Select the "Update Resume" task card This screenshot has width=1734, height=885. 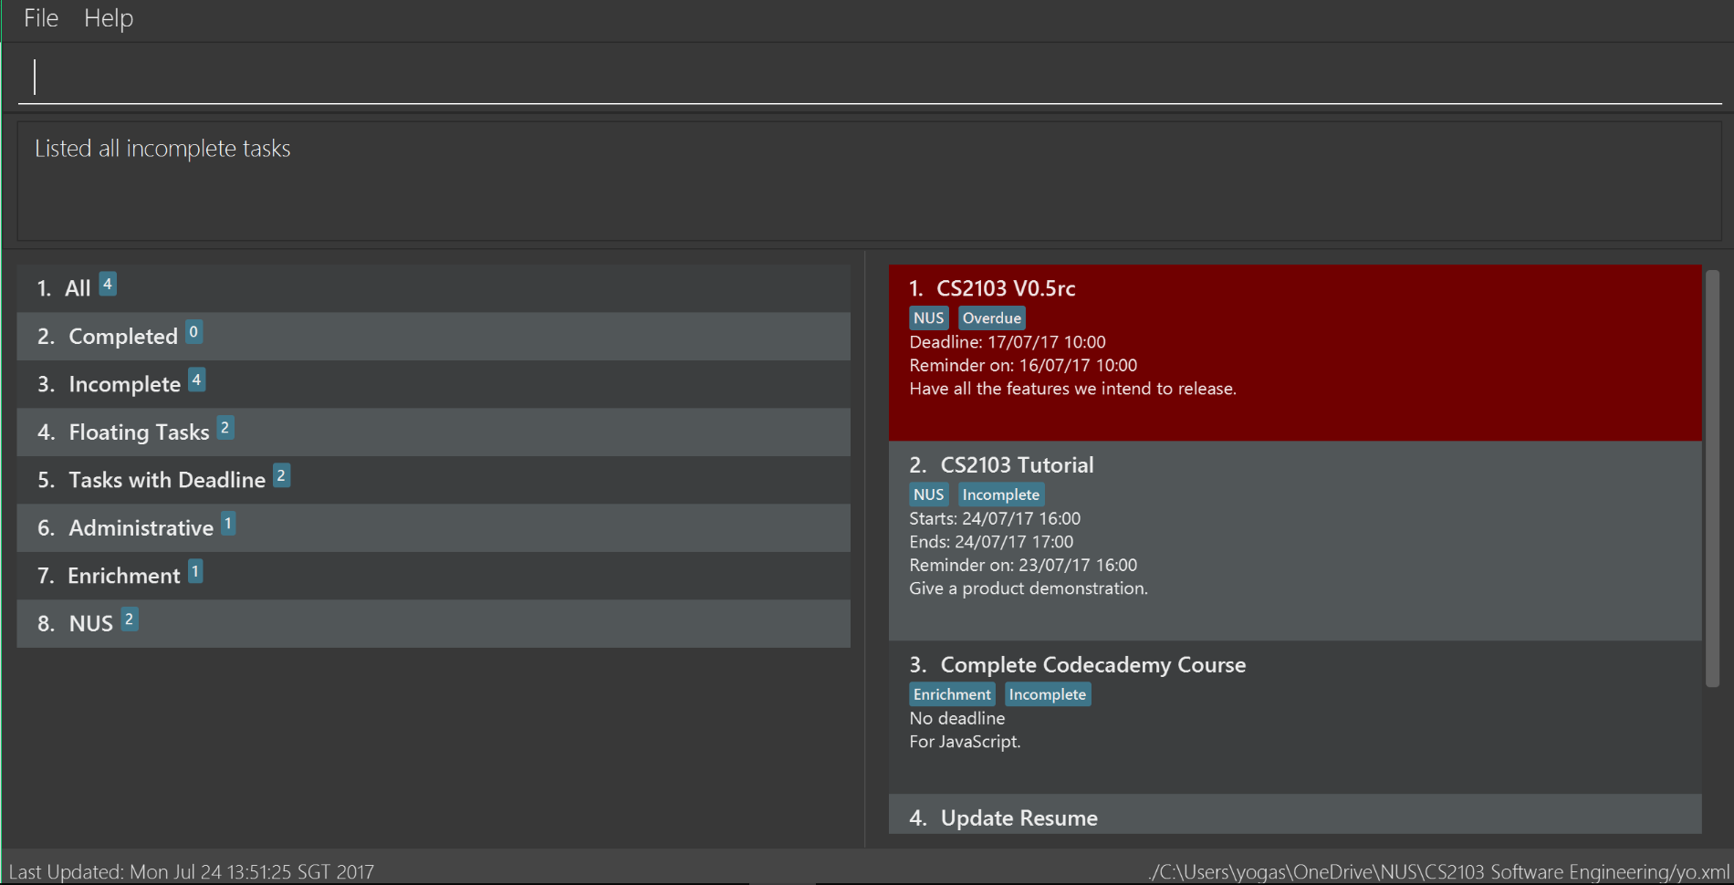pos(1295,815)
